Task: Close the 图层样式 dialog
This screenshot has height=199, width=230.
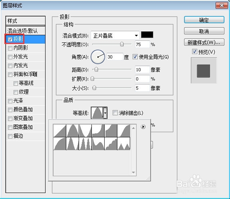Action: (222, 6)
